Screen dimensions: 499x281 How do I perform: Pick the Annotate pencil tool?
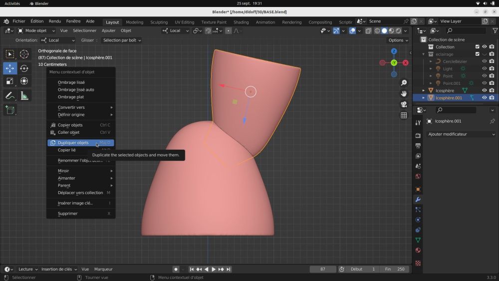10,96
